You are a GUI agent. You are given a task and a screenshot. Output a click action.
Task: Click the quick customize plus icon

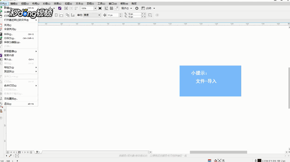click(x=157, y=15)
